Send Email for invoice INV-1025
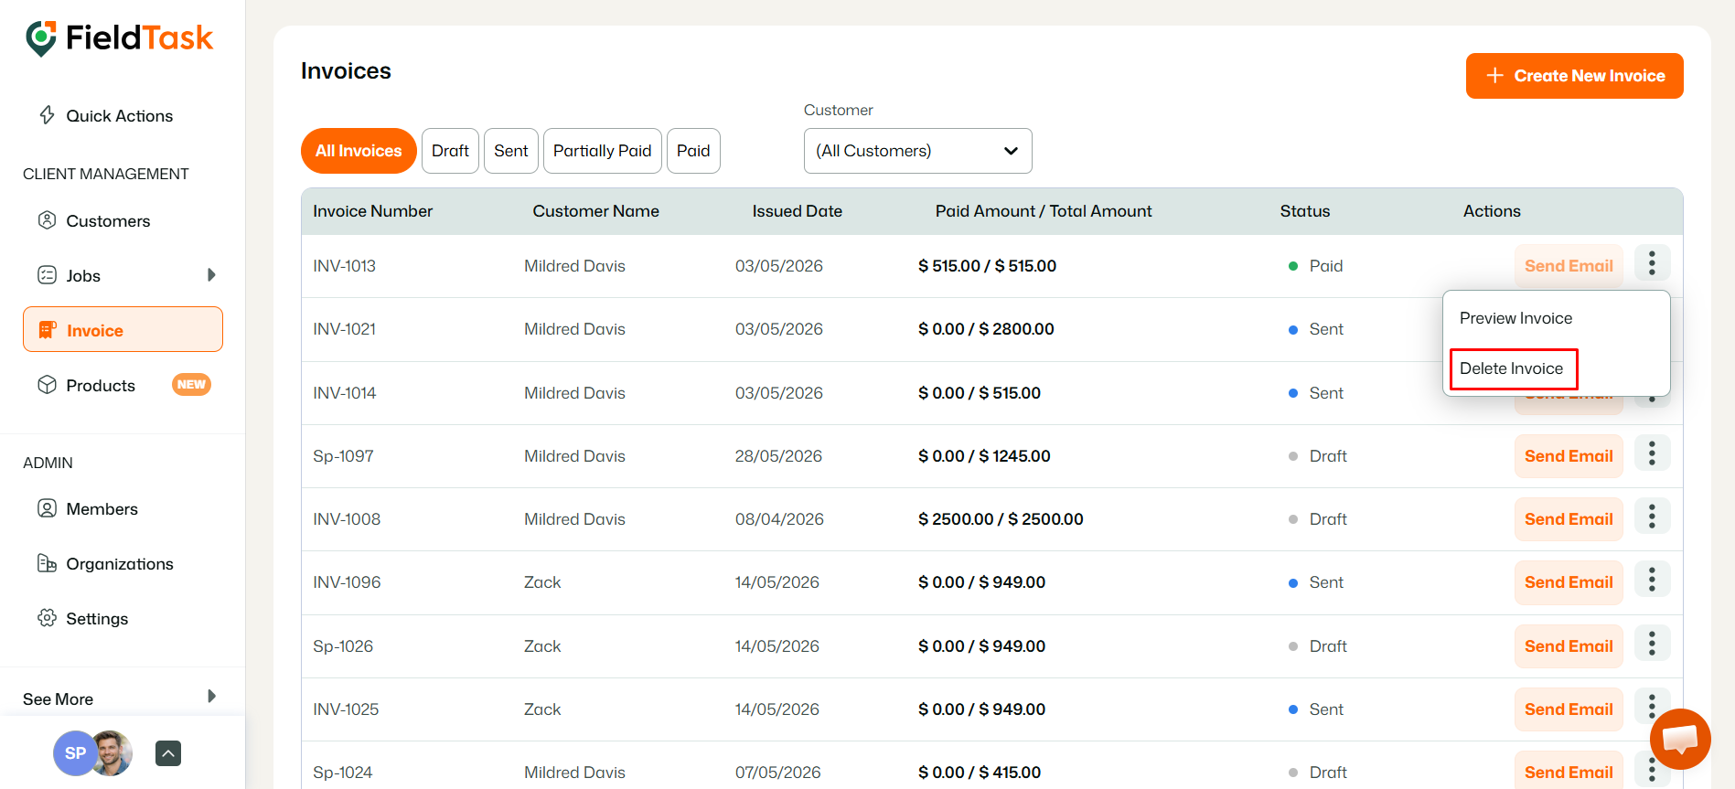The width and height of the screenshot is (1735, 789). pos(1569,709)
